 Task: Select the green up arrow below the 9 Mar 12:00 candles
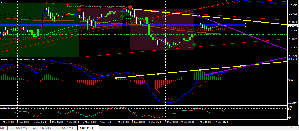pyautogui.click(x=194, y=45)
